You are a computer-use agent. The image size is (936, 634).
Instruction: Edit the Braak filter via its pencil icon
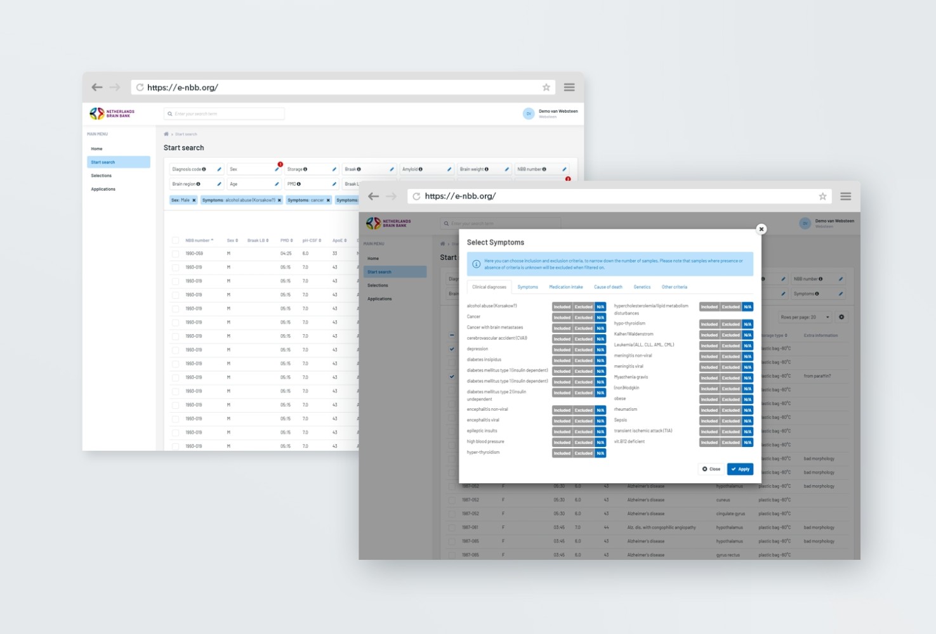[392, 169]
